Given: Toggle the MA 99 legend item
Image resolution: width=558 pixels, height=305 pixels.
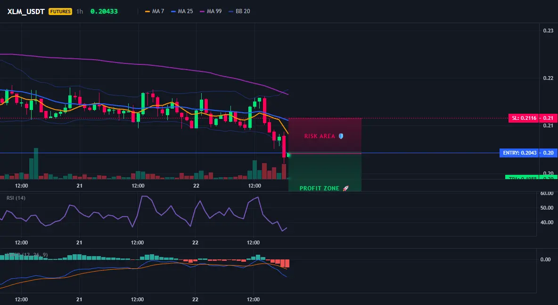Looking at the screenshot, I should [211, 11].
